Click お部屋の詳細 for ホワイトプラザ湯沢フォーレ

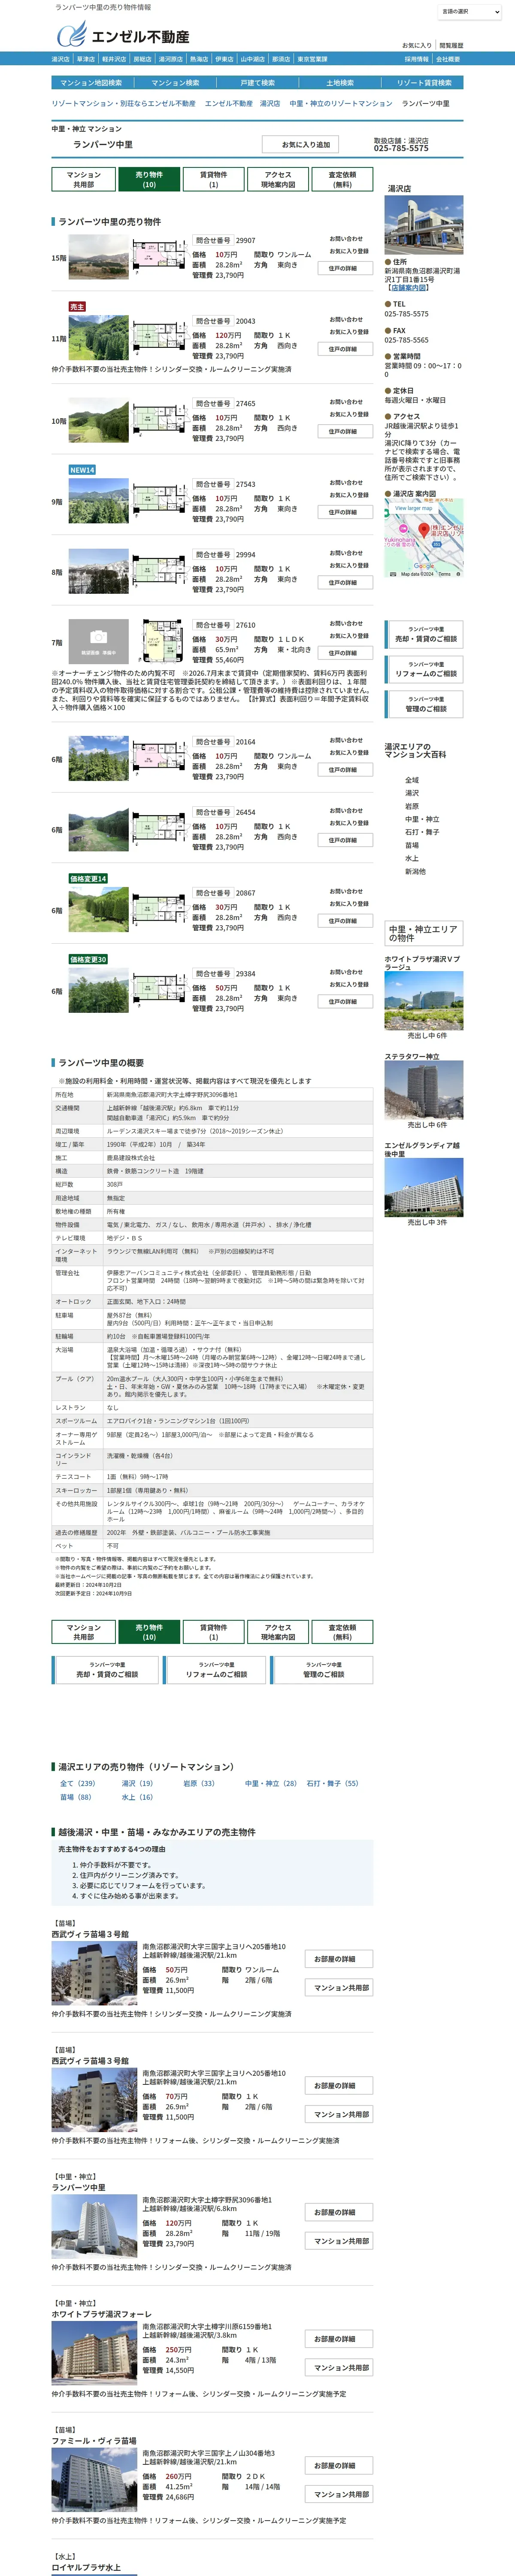pyautogui.click(x=340, y=2339)
